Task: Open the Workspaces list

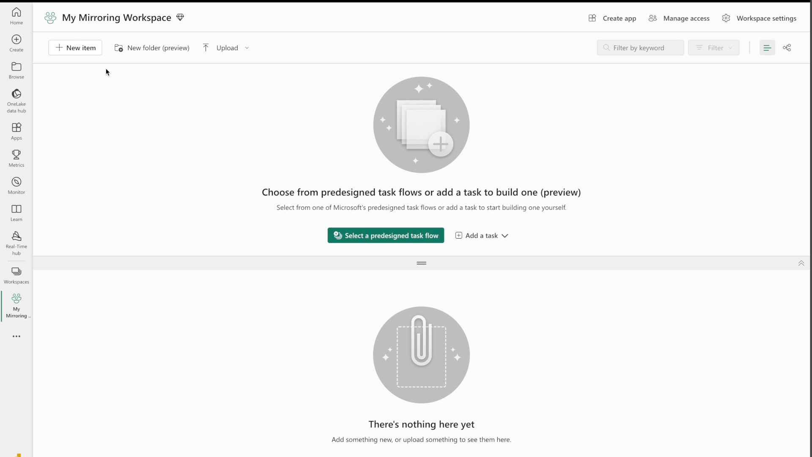Action: (x=16, y=275)
